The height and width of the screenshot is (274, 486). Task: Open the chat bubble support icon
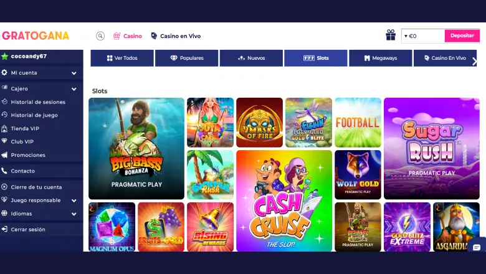coord(477,247)
